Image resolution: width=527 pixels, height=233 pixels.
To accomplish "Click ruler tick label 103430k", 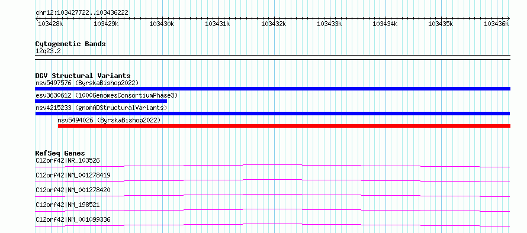I will click(x=162, y=24).
